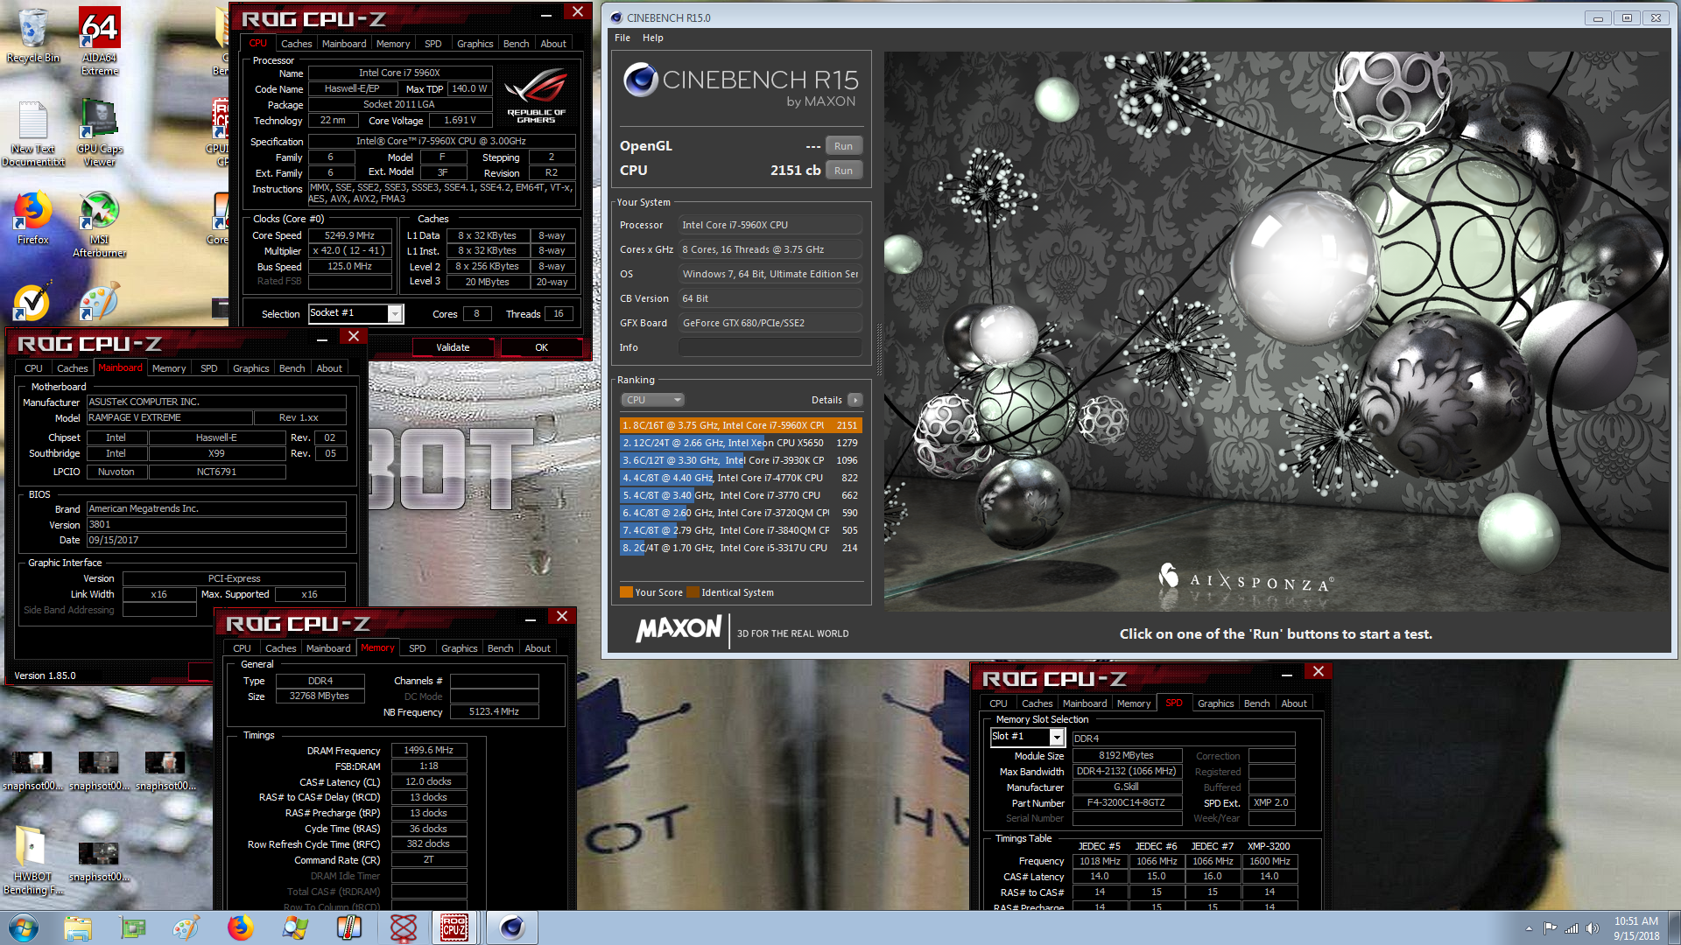
Task: Open the red atom taskbar icon
Action: point(404,927)
